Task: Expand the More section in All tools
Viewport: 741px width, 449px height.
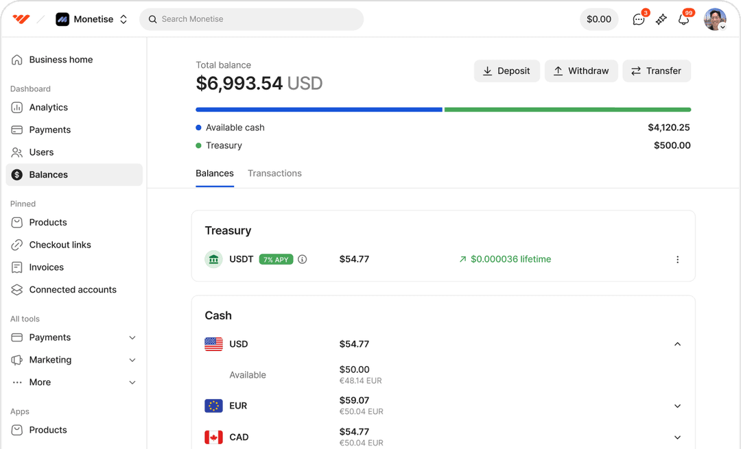Action: tap(132, 382)
